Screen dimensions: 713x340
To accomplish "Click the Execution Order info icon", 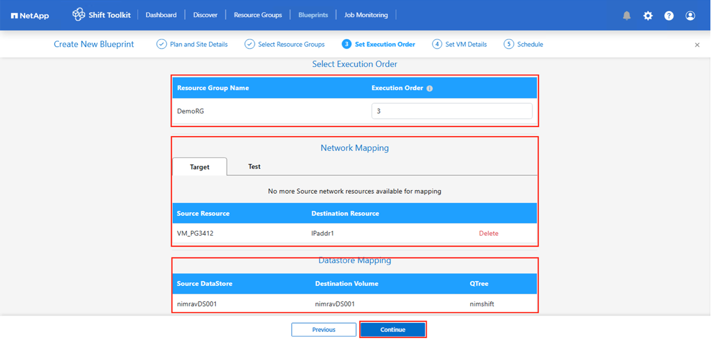I will (x=430, y=89).
